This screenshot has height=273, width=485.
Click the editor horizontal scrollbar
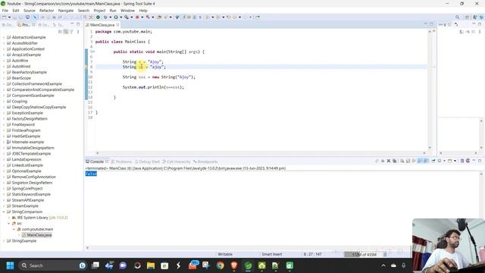tap(261, 153)
